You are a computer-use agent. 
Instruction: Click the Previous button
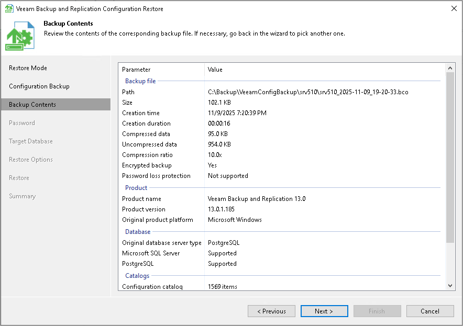coord(271,311)
